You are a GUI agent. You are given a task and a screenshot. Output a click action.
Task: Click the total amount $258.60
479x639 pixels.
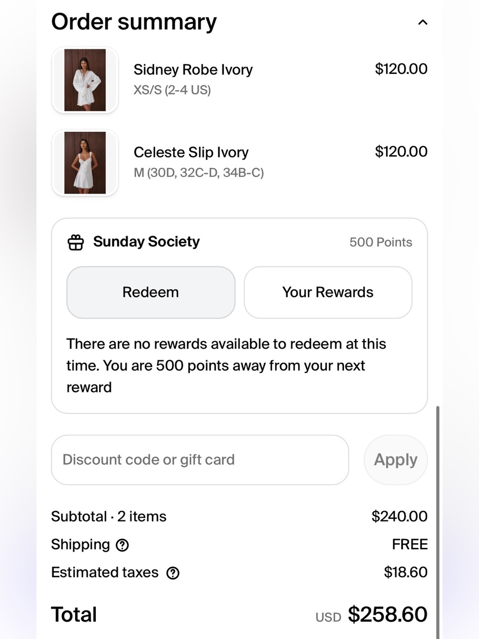[388, 615]
